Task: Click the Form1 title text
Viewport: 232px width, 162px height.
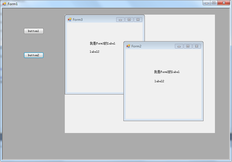Action: pos(13,4)
